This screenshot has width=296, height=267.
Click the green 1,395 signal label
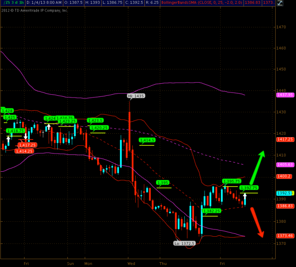163,183
